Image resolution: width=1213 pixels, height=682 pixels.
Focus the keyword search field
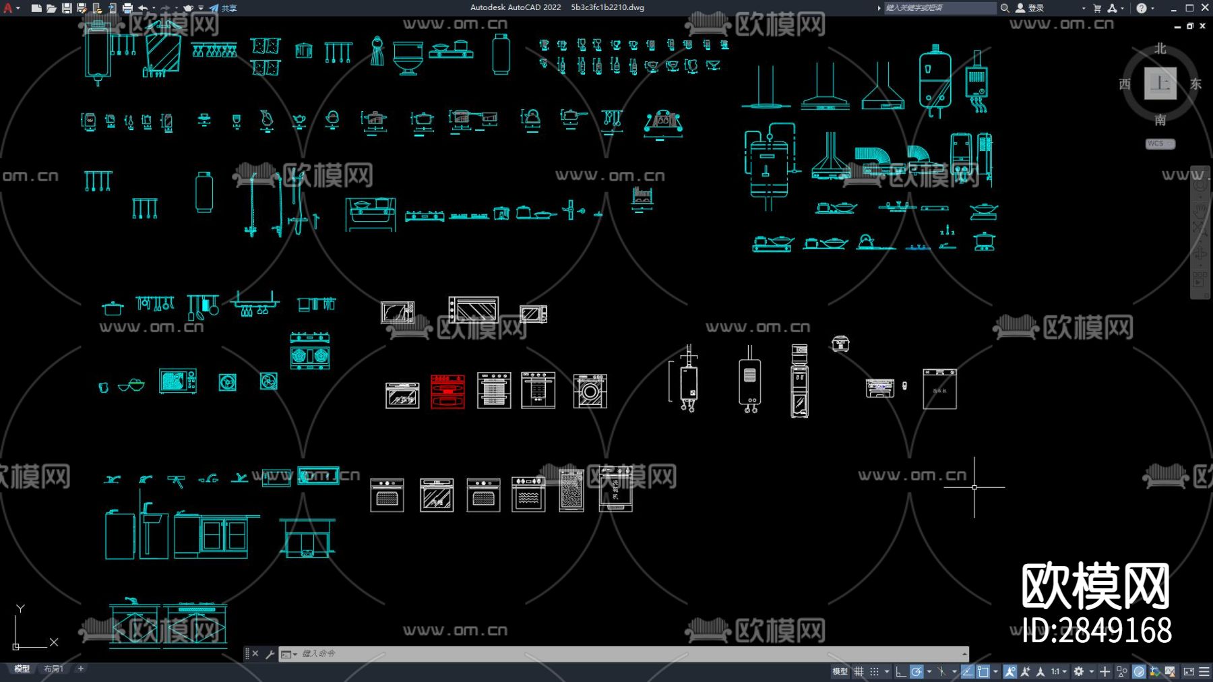point(940,8)
